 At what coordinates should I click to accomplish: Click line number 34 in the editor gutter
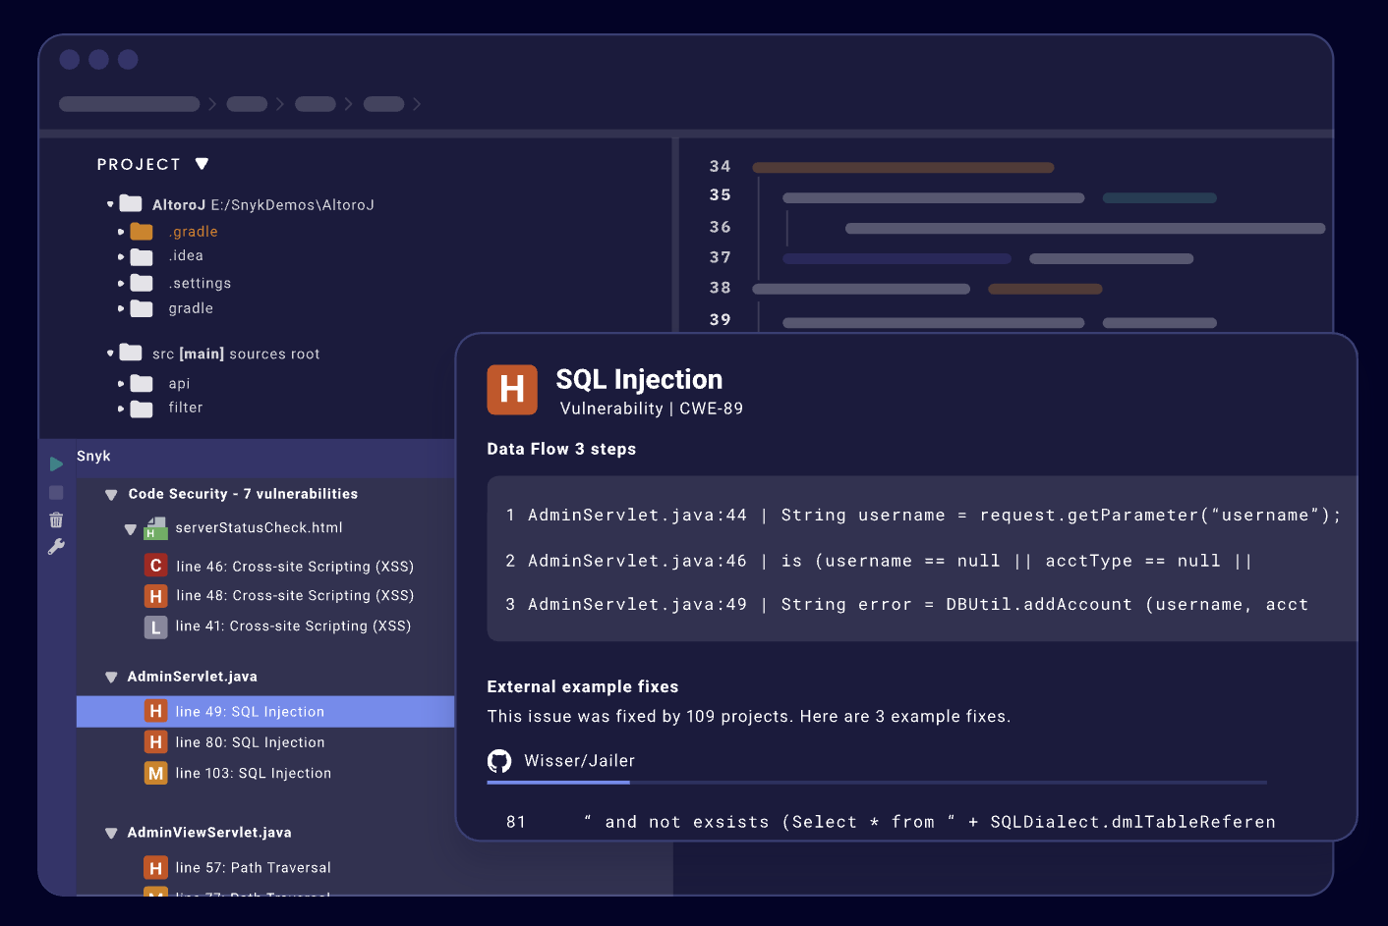click(721, 167)
